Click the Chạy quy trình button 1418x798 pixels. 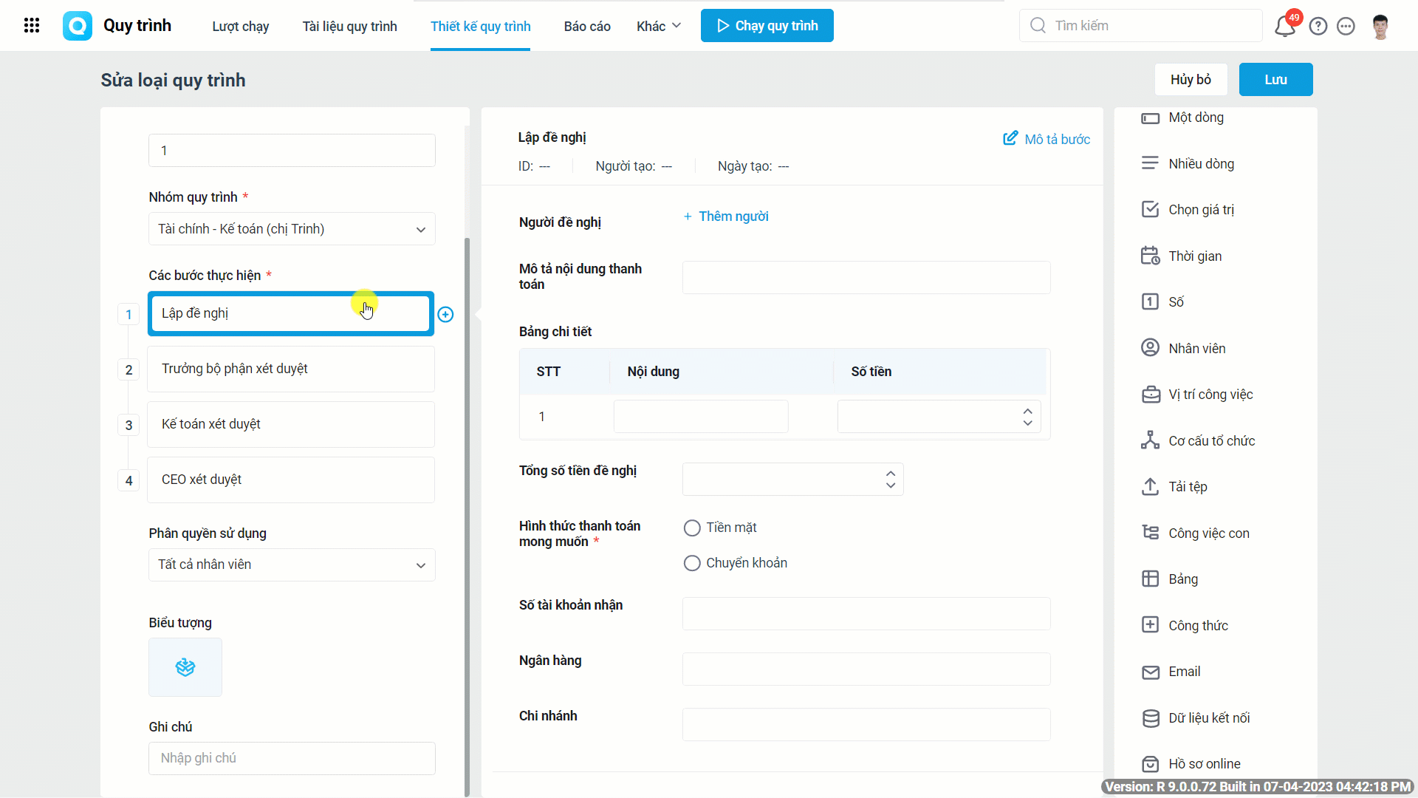click(767, 26)
